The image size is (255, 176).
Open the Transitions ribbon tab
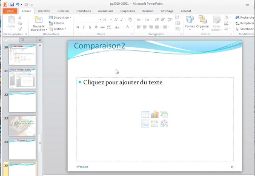[x=83, y=11]
